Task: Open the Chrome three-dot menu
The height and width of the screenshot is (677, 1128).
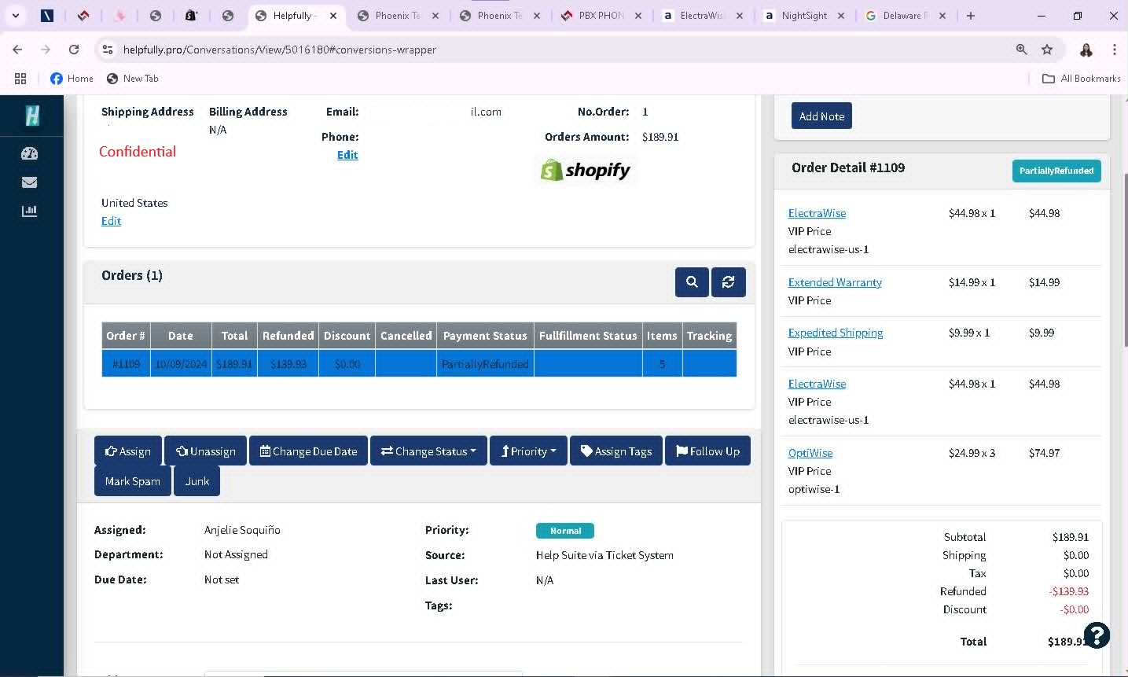Action: pos(1115,50)
